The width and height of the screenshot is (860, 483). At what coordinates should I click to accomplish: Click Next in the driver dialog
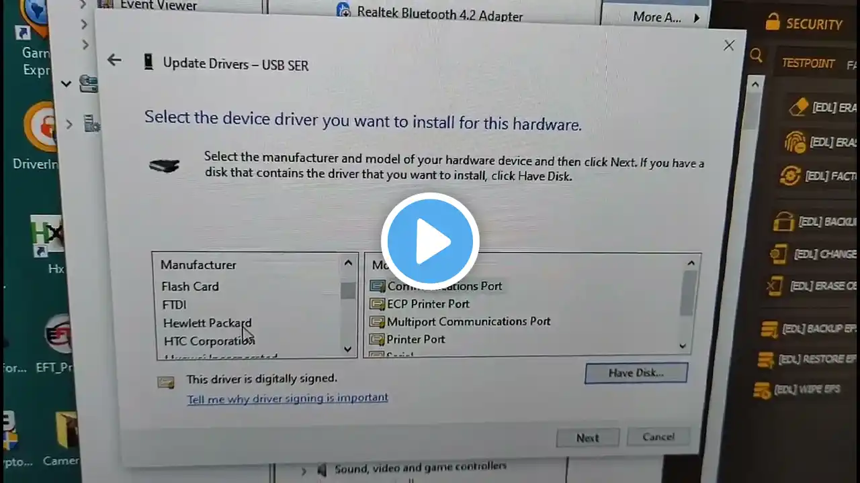point(587,437)
